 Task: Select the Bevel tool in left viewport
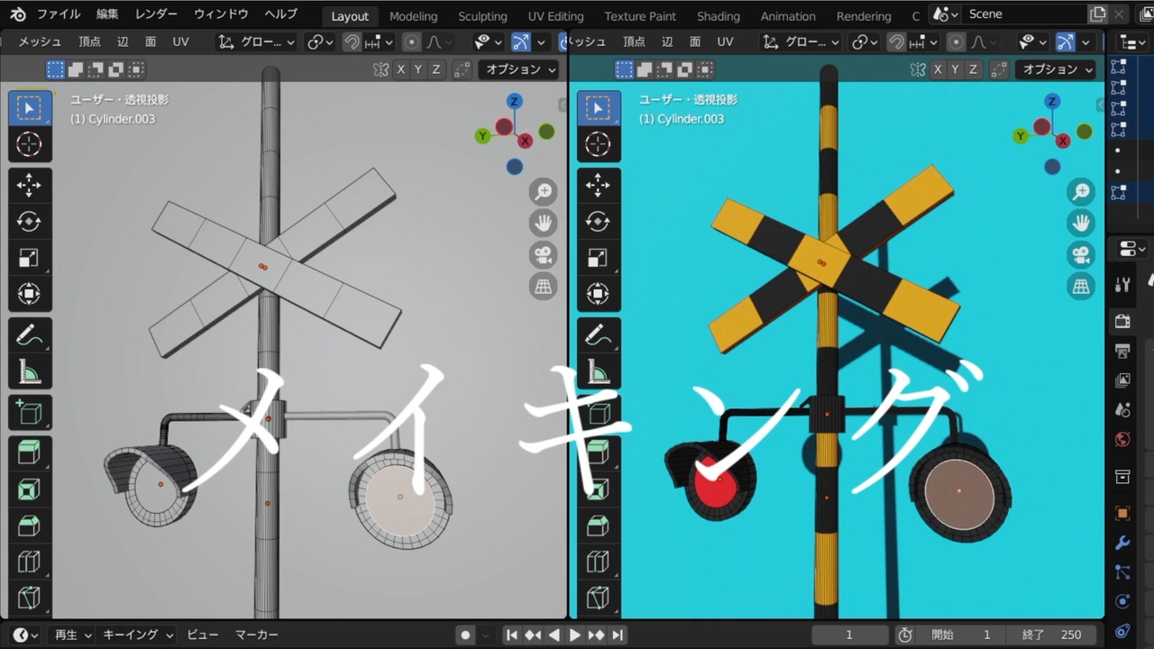click(29, 526)
